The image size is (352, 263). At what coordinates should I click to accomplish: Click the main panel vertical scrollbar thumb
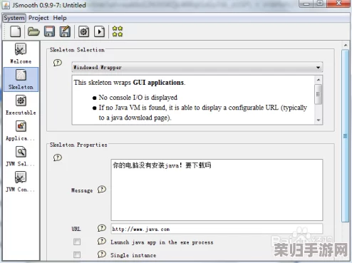point(346,136)
